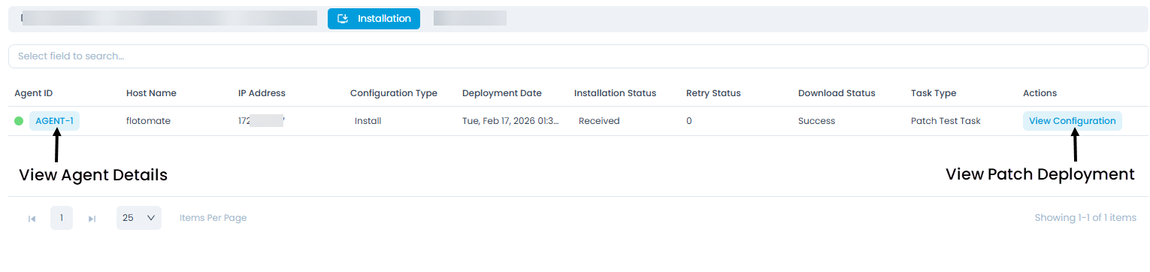1150x272 pixels.
Task: Click the Items Per Page label
Action: (213, 218)
